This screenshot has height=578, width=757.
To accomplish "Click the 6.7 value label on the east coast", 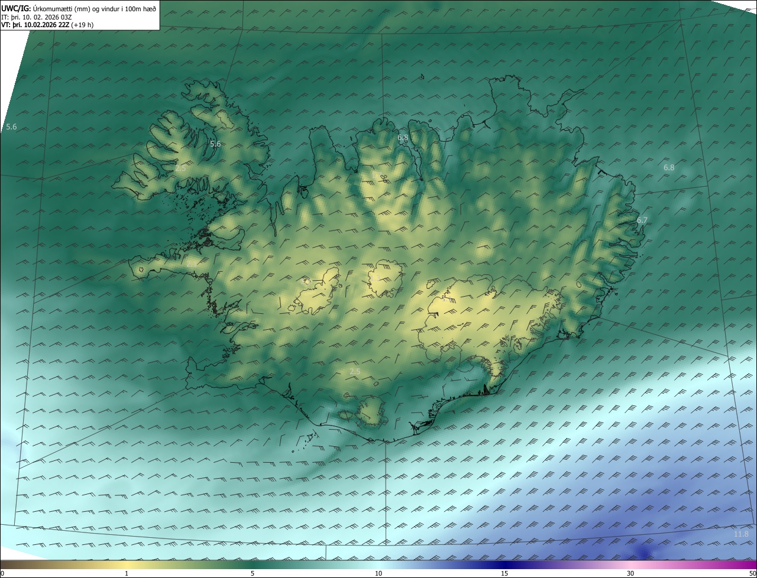I will click(642, 220).
